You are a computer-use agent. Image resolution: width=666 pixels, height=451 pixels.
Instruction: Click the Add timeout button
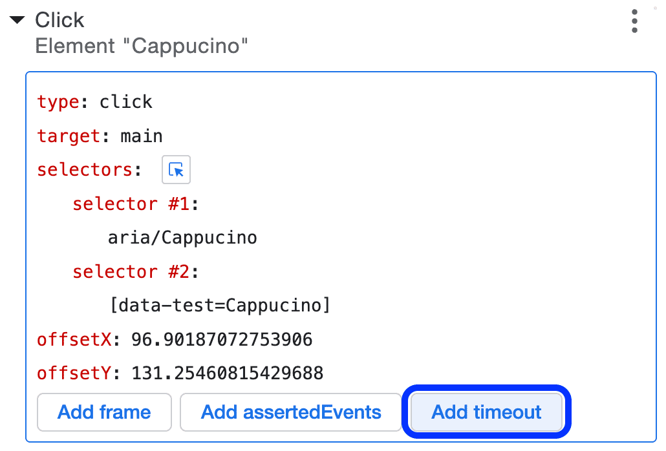(486, 412)
